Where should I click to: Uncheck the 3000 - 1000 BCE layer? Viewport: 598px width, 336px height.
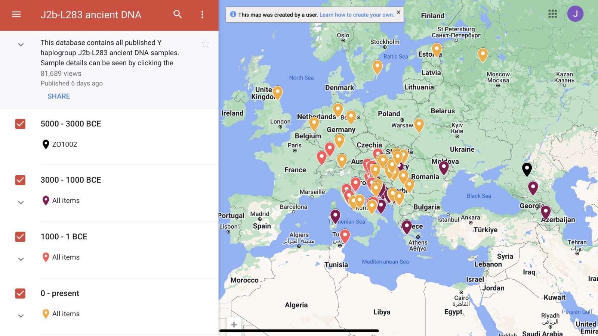point(20,180)
